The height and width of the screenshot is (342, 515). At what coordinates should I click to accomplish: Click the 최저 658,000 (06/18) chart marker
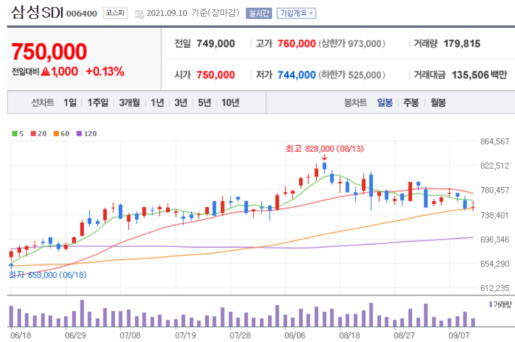(48, 275)
